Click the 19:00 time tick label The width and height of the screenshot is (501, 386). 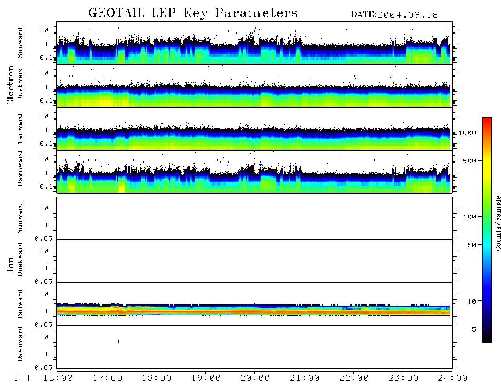coord(206,379)
